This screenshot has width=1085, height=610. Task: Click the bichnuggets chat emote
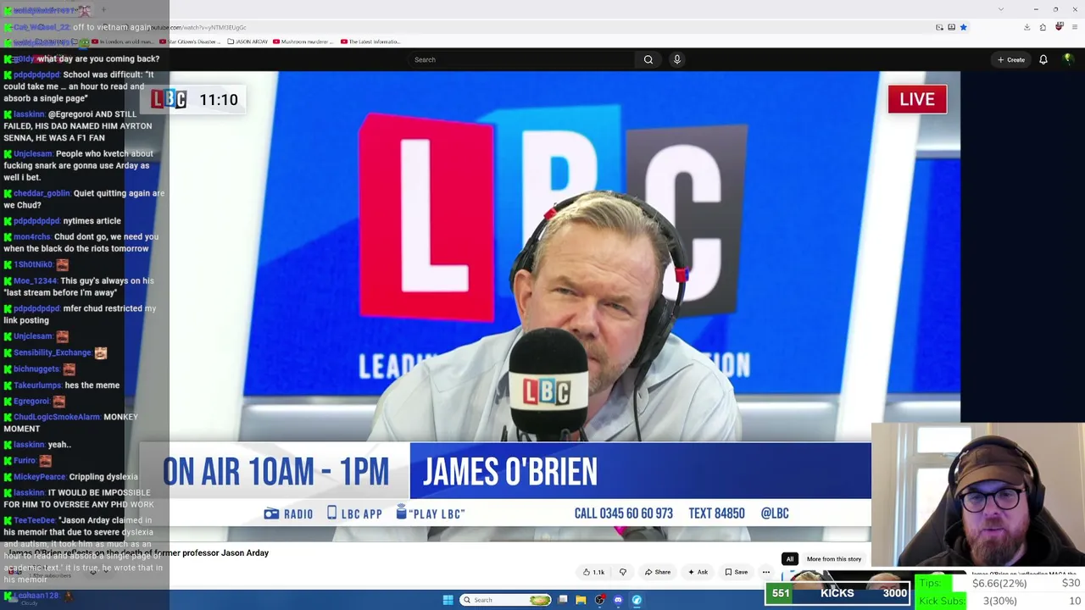click(69, 369)
